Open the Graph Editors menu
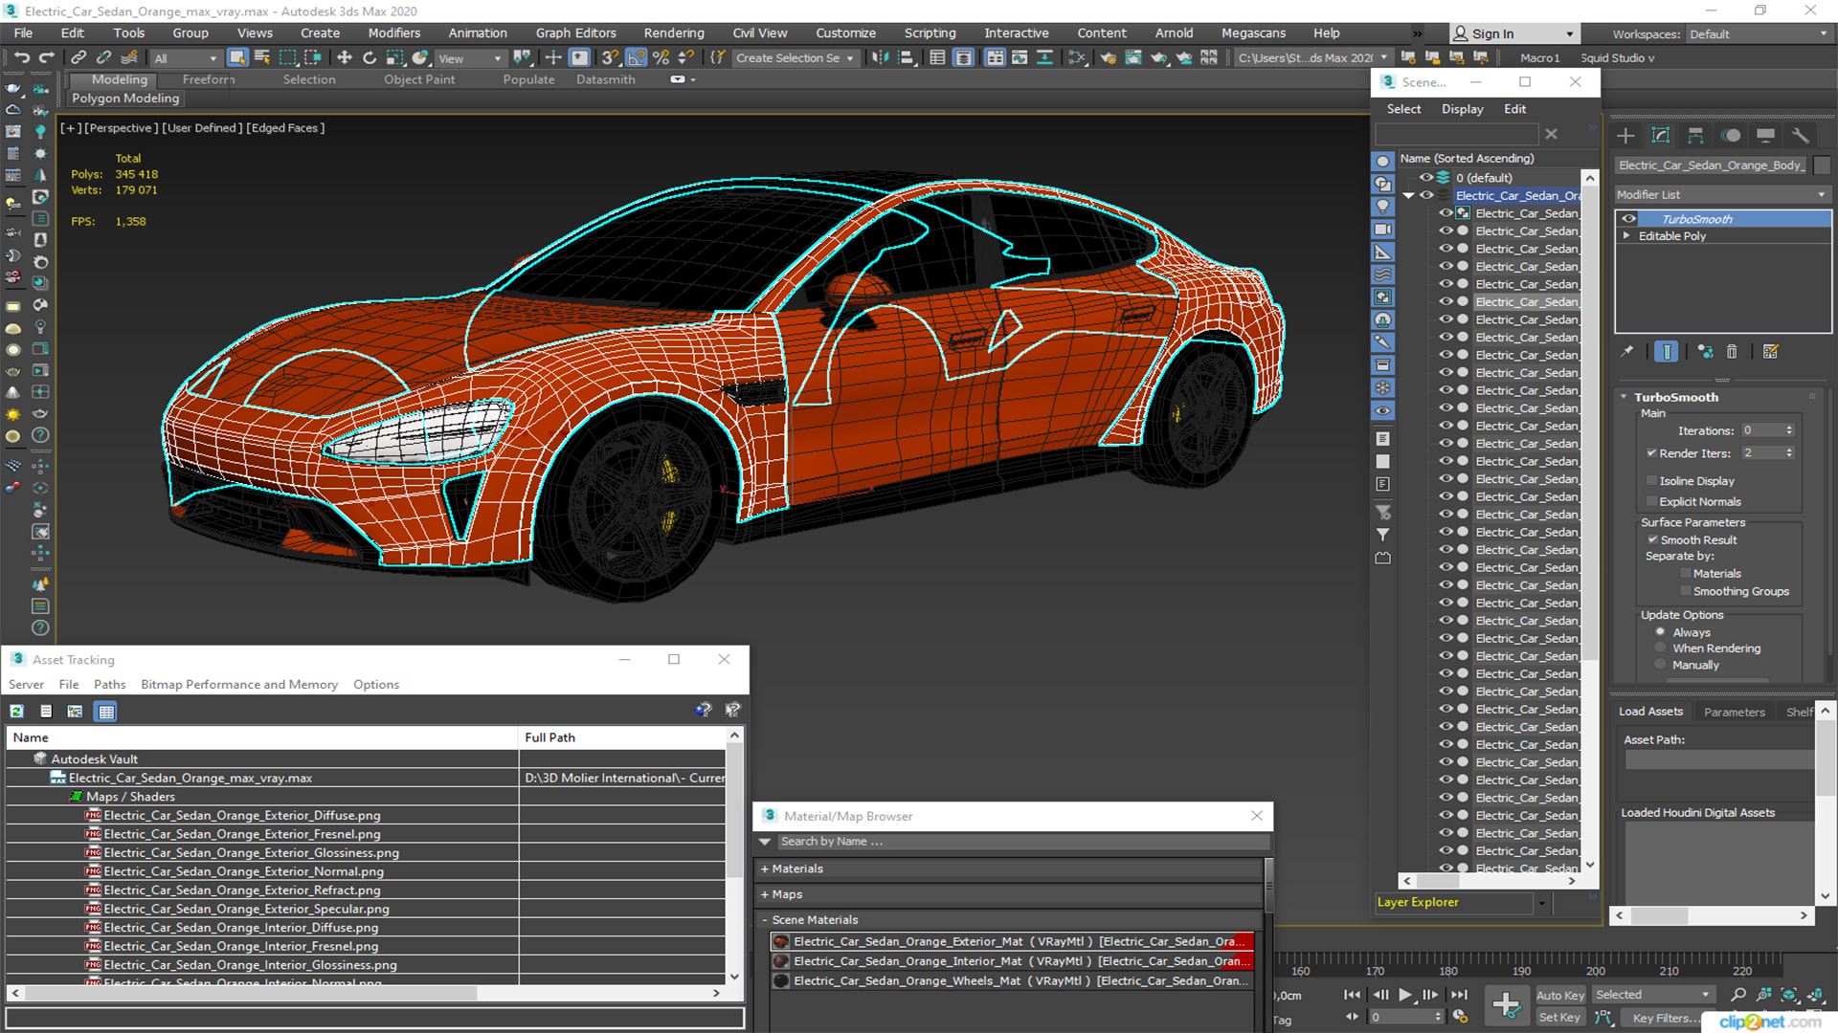 point(575,33)
